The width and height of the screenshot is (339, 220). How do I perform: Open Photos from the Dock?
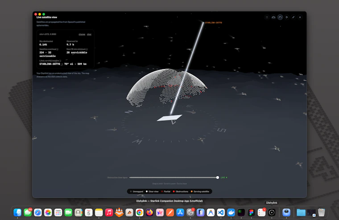click(x=48, y=213)
